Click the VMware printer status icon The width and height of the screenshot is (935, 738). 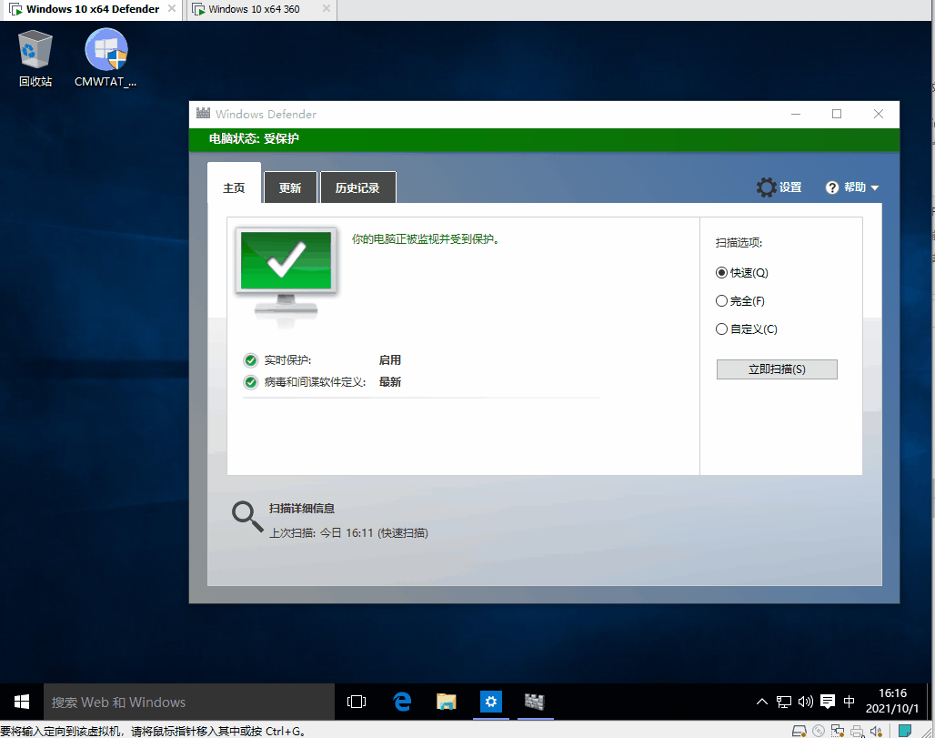point(858,731)
